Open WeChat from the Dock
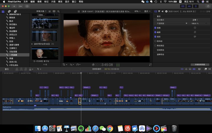This screenshot has width=212, height=133. click(102, 128)
